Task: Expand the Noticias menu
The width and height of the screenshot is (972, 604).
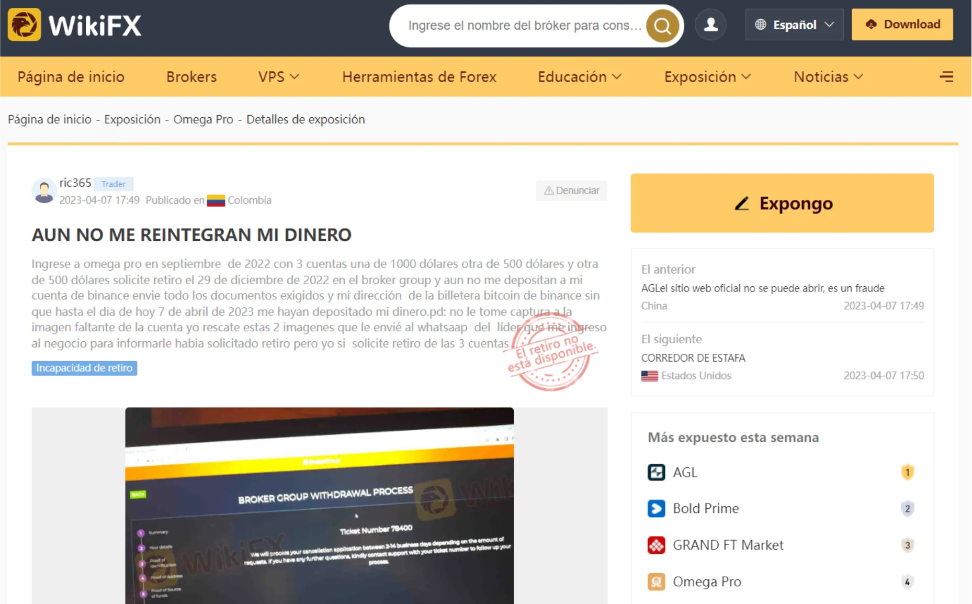Action: [828, 77]
